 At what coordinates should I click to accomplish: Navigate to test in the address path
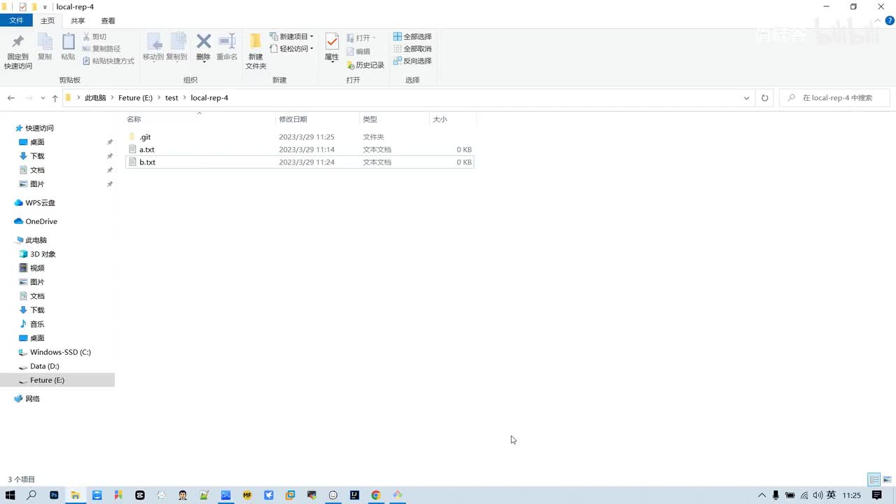[x=171, y=98]
